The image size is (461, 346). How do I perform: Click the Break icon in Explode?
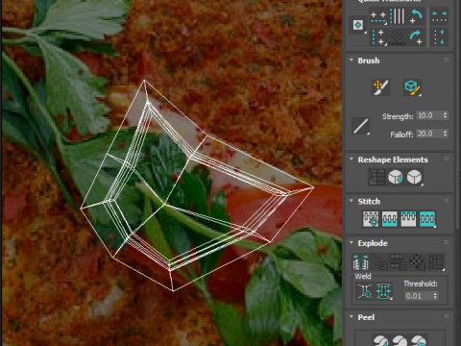click(360, 262)
